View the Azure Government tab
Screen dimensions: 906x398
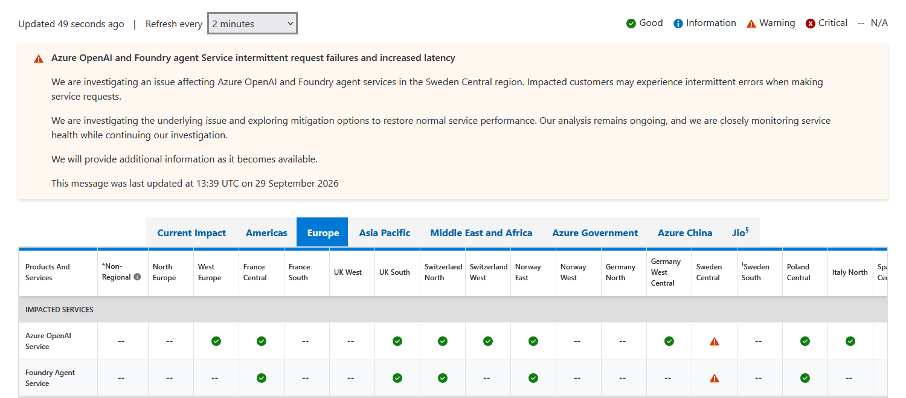click(595, 233)
